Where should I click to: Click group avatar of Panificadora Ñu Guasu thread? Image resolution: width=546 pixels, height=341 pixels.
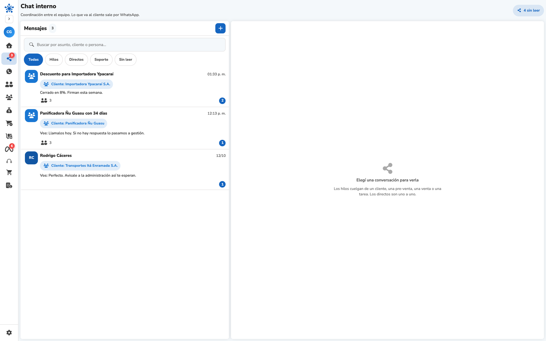click(x=31, y=116)
